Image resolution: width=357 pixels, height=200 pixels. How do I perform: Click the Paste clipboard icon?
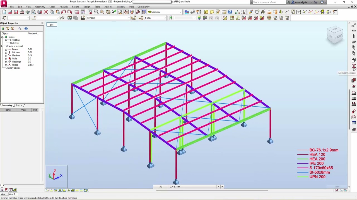tap(57, 12)
